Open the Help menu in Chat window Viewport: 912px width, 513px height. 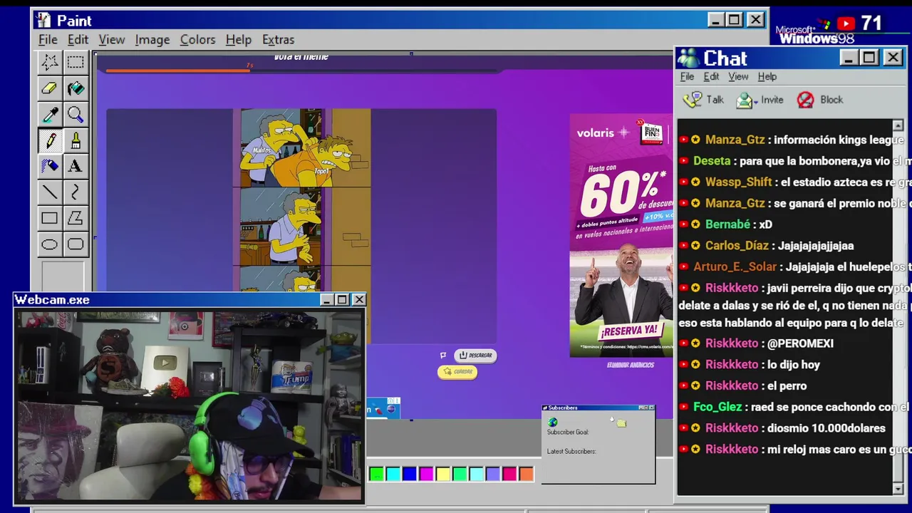pyautogui.click(x=767, y=77)
